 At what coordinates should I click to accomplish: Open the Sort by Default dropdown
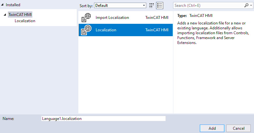120,6
